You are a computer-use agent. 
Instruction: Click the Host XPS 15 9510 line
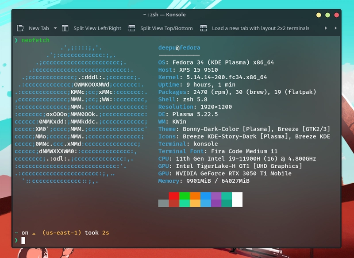pyautogui.click(x=188, y=70)
